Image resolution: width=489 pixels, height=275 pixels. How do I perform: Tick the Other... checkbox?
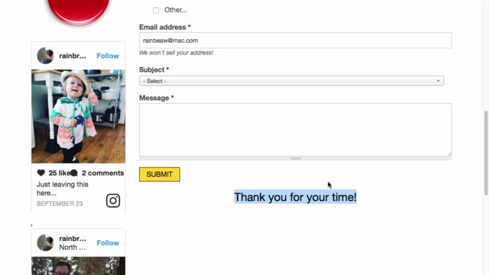pos(156,10)
